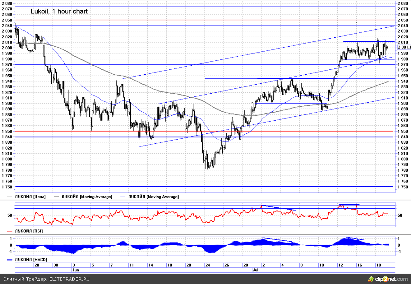Select the red support line at 1 850
The width and height of the screenshot is (411, 284).
(204, 131)
